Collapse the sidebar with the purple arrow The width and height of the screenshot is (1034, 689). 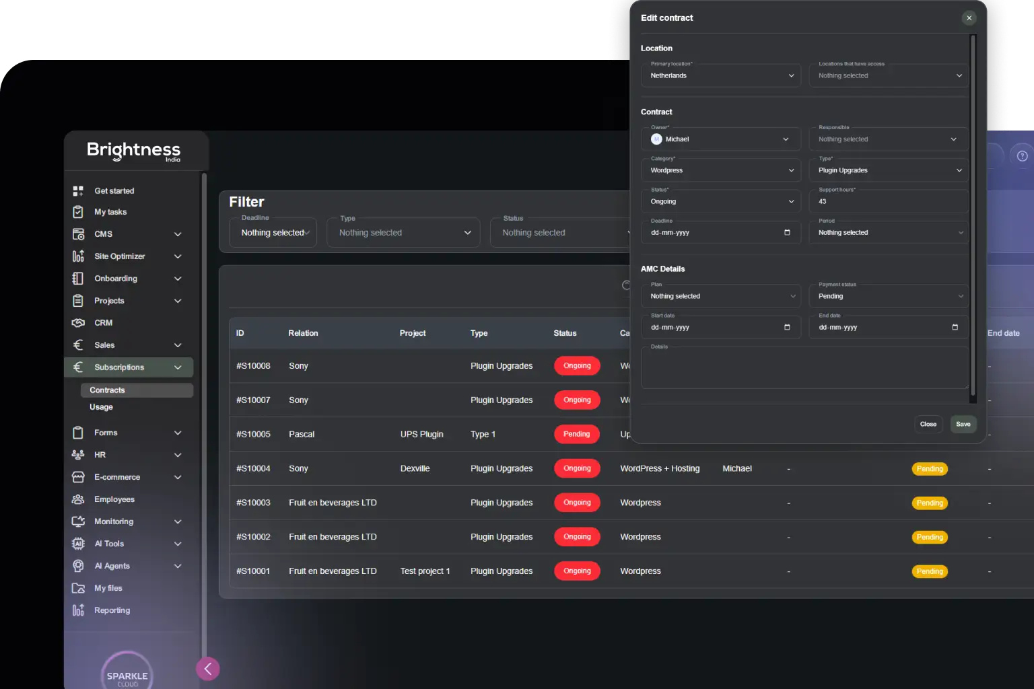208,669
